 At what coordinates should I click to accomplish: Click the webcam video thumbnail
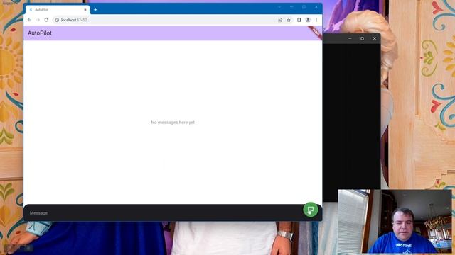pos(395,222)
